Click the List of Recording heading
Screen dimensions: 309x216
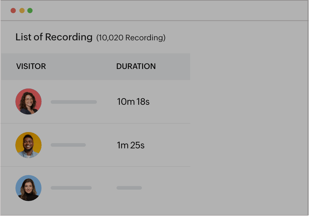(54, 37)
